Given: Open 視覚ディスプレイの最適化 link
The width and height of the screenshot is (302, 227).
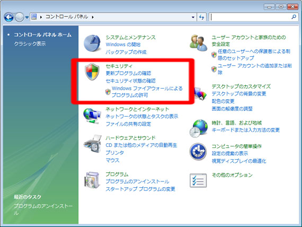Looking at the screenshot, I should click(x=239, y=161).
